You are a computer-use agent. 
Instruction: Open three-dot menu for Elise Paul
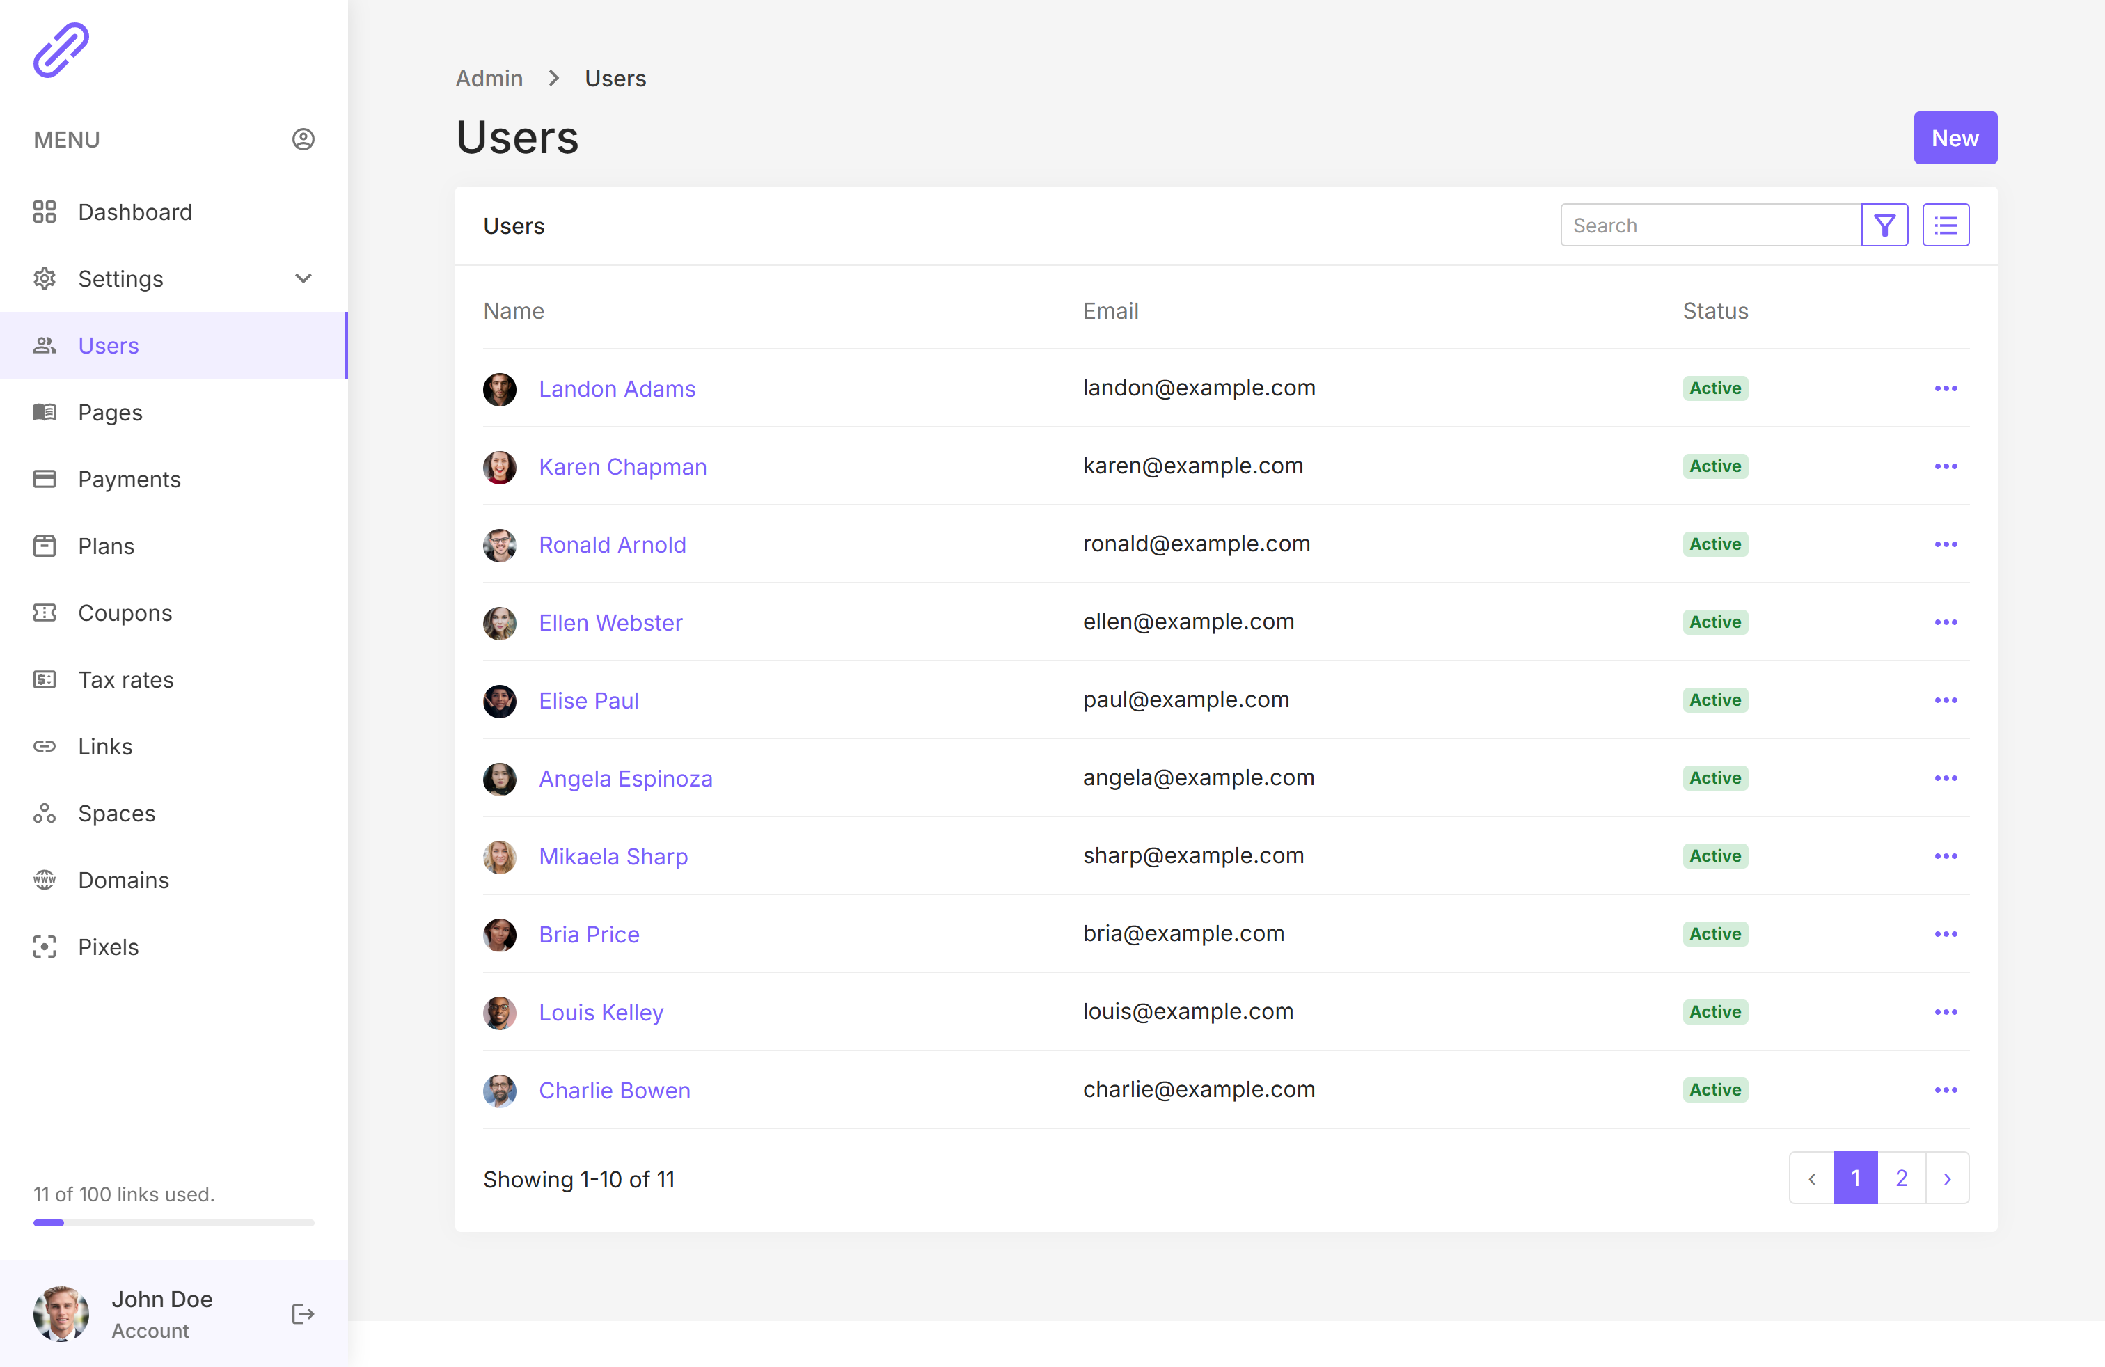[1945, 700]
